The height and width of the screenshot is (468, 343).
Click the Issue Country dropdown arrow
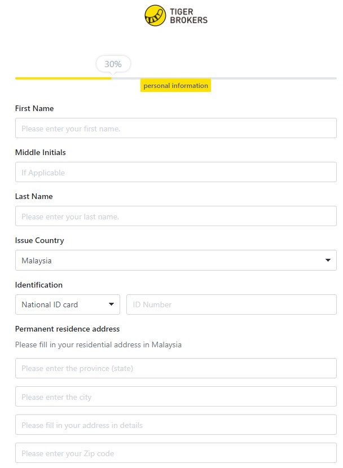328,261
